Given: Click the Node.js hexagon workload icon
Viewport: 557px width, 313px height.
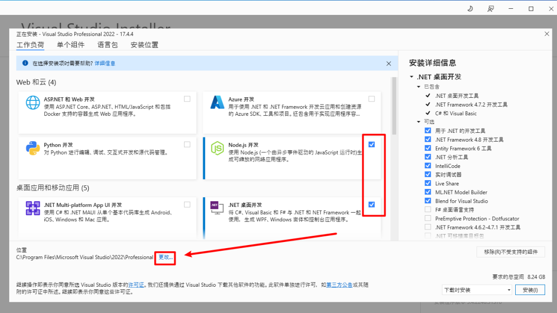Looking at the screenshot, I should click(x=217, y=148).
